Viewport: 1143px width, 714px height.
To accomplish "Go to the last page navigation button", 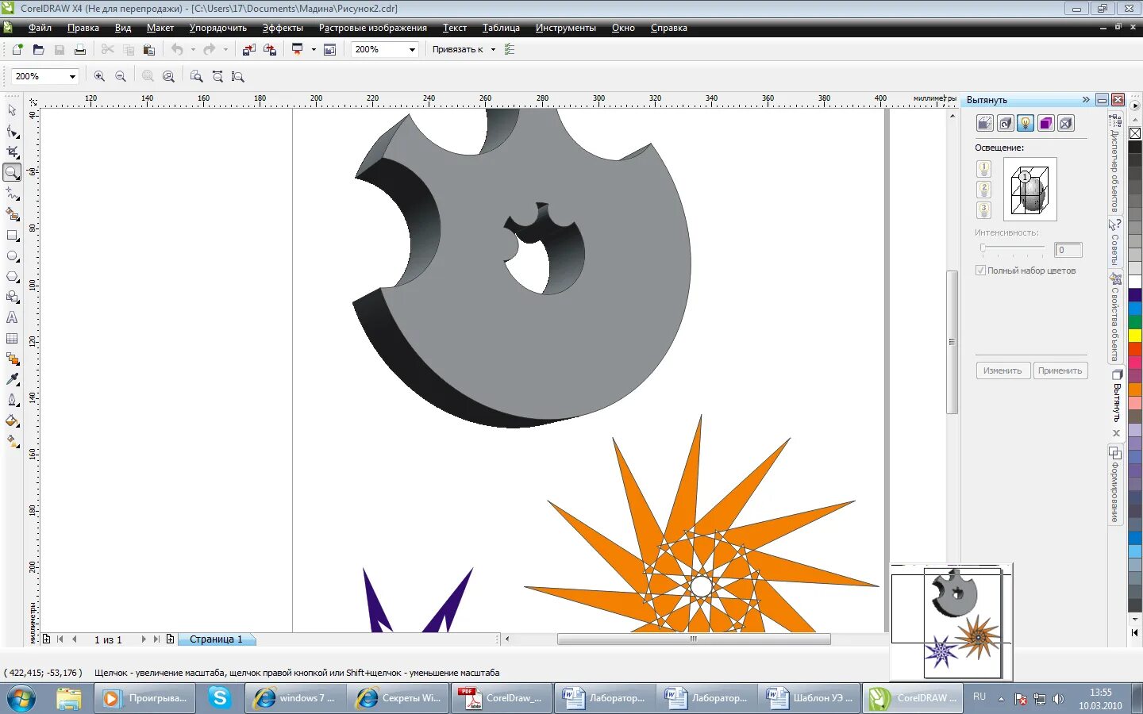I will point(156,639).
